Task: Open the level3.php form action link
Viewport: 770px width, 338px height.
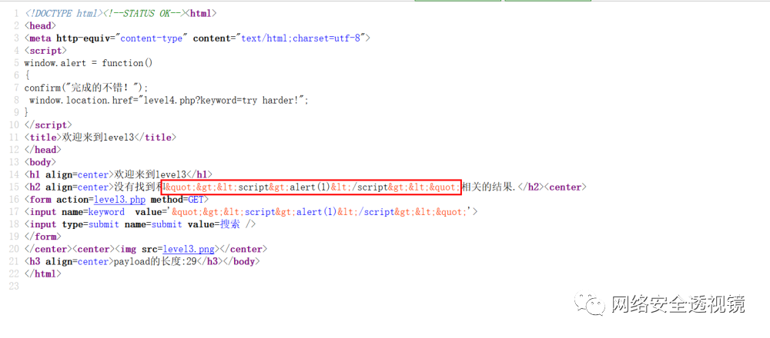Action: pyautogui.click(x=120, y=200)
